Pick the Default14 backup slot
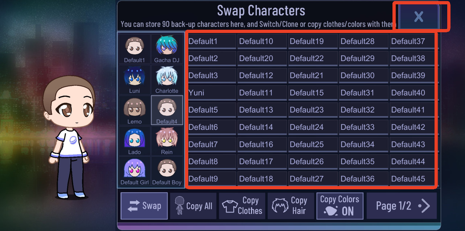The height and width of the screenshot is (231, 465). [262, 127]
